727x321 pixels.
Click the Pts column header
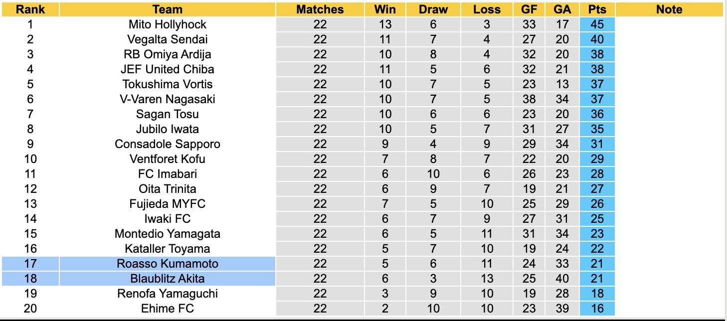point(597,9)
